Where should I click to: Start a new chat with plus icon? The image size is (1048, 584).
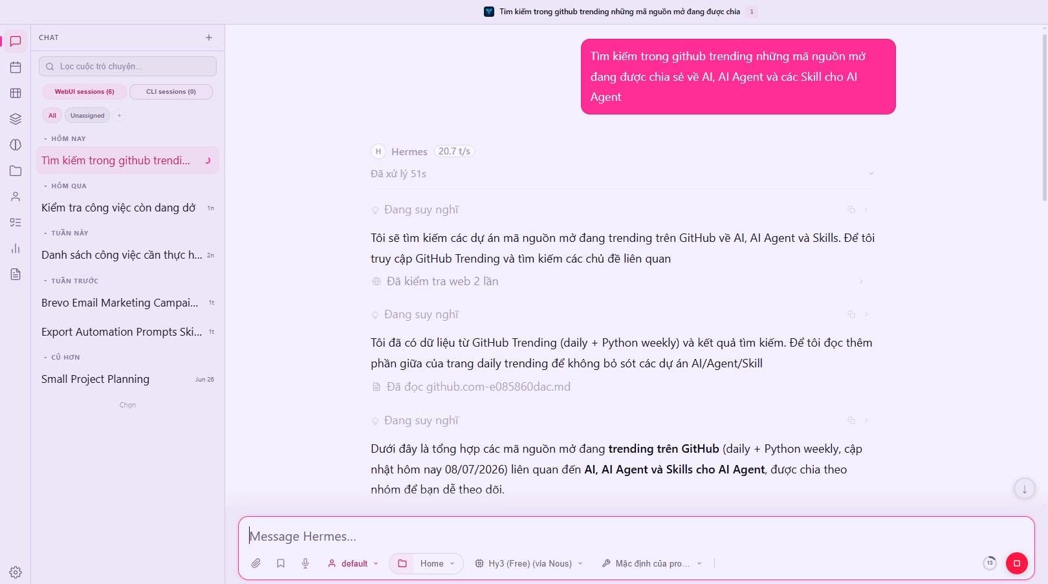coord(209,38)
